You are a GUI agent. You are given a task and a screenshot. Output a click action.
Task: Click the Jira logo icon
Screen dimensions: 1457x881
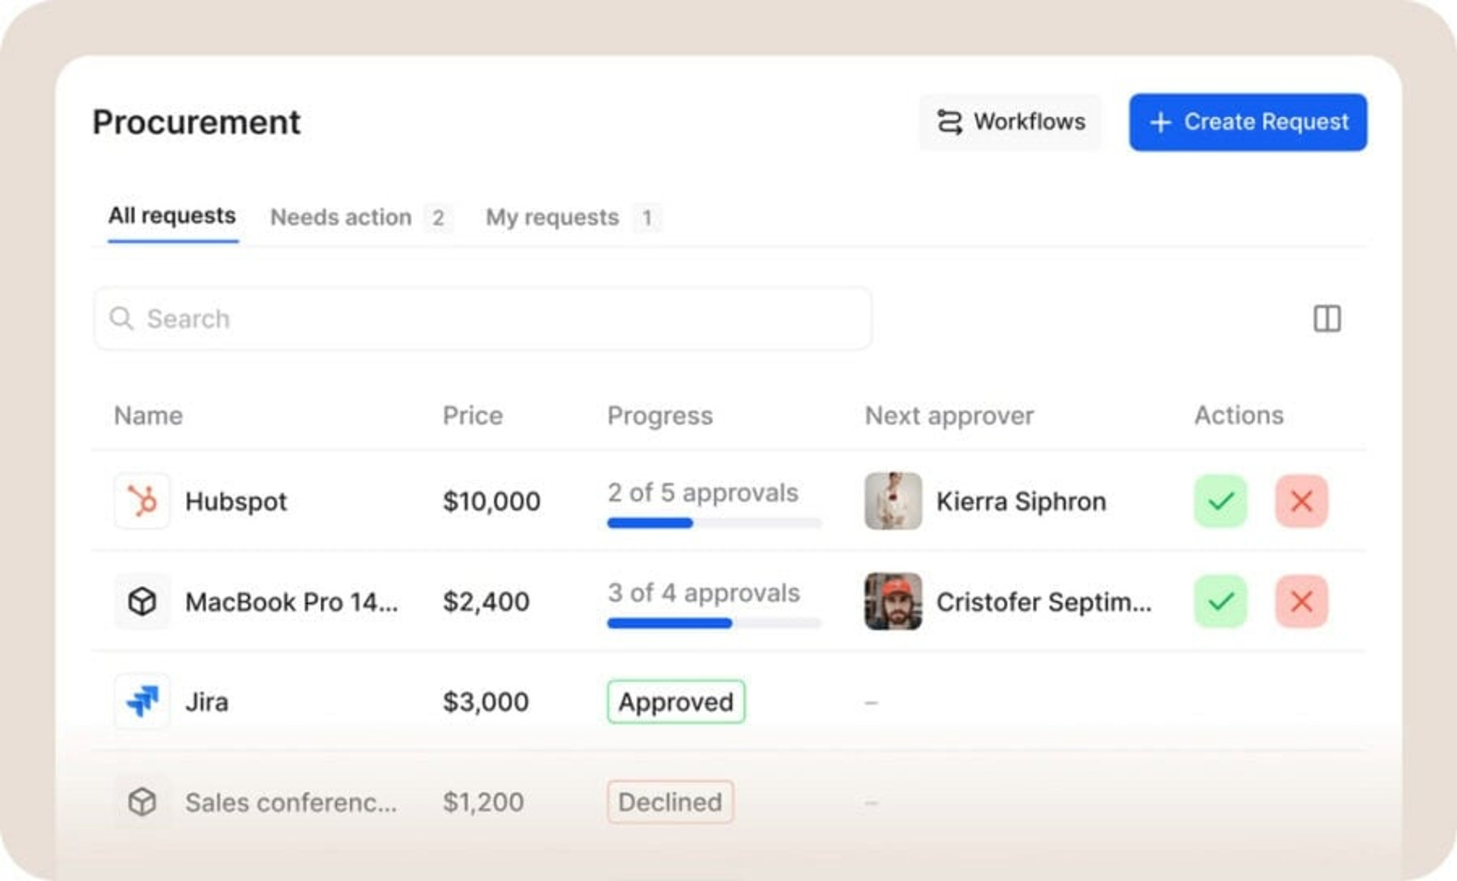click(x=142, y=701)
